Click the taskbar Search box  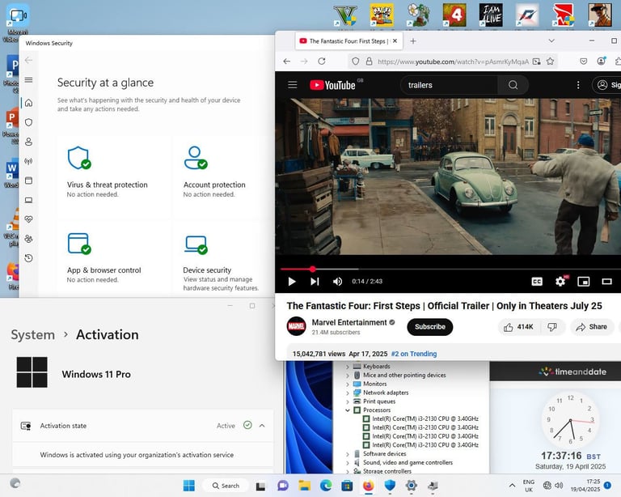point(226,486)
